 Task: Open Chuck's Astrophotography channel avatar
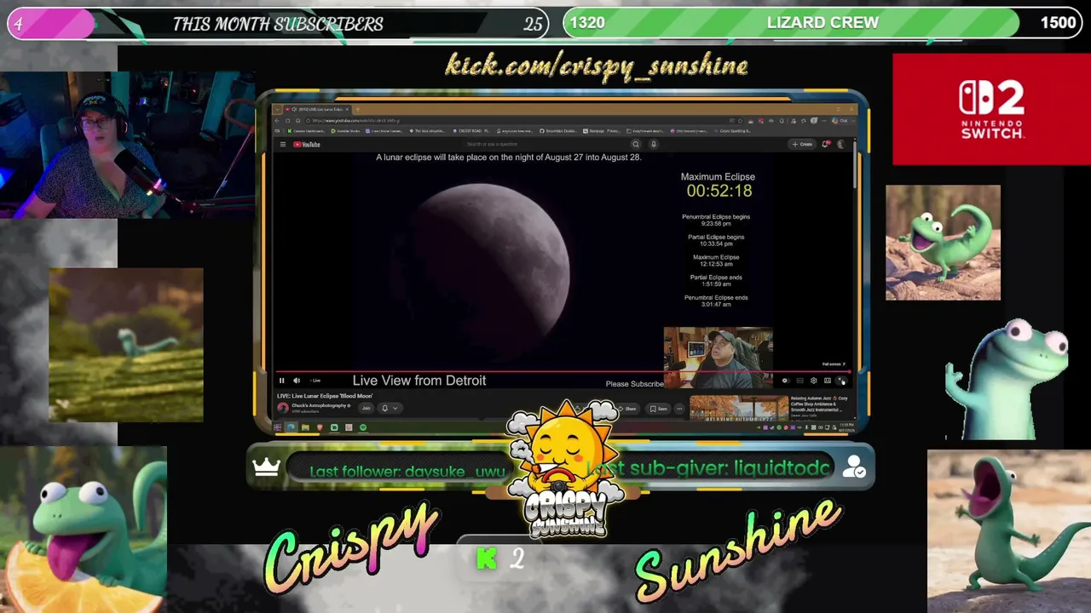coord(283,408)
